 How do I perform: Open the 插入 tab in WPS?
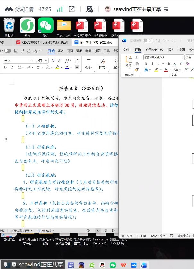click(x=60, y=51)
